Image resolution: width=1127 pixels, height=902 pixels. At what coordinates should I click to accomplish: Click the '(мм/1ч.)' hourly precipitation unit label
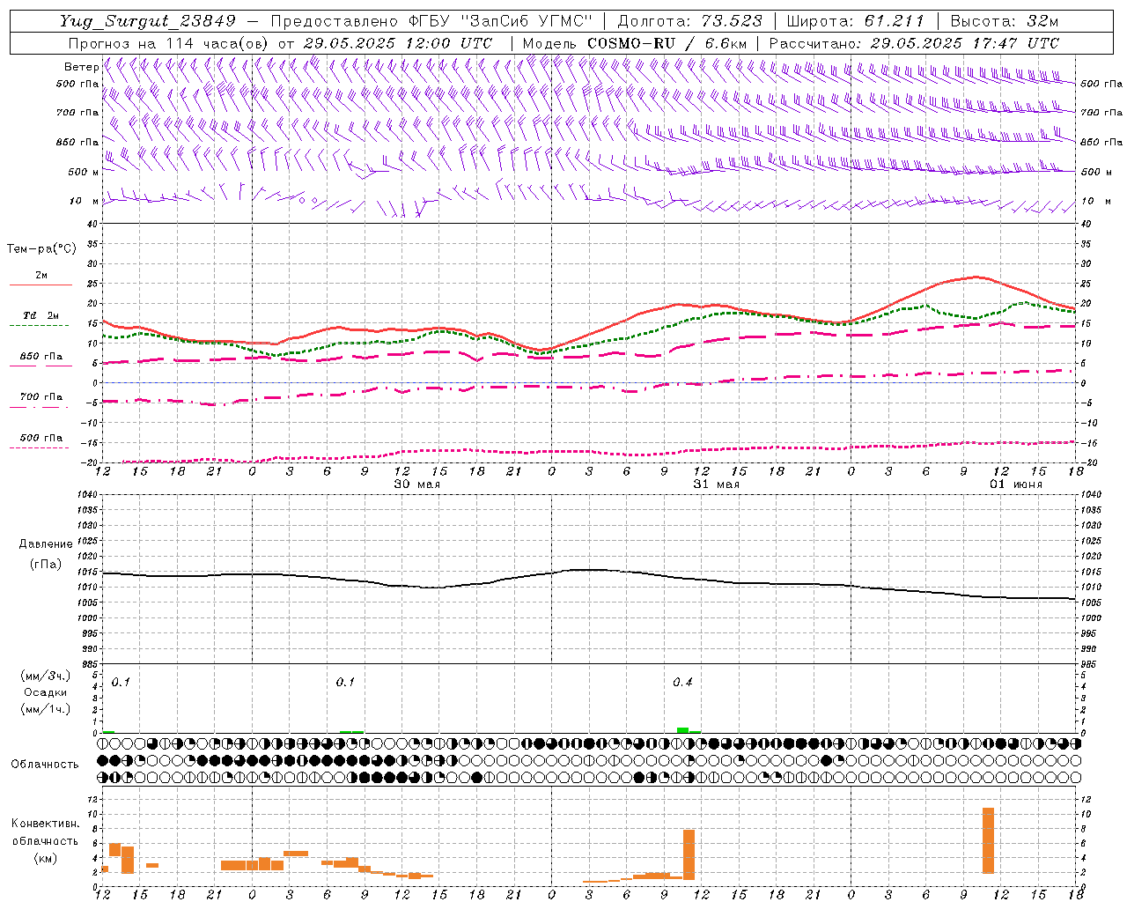[x=45, y=709]
